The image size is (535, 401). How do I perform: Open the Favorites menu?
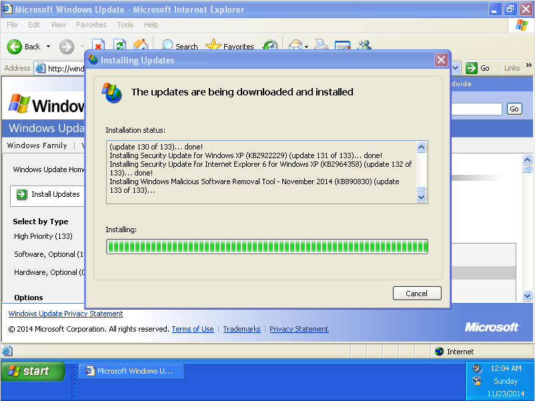click(x=91, y=25)
